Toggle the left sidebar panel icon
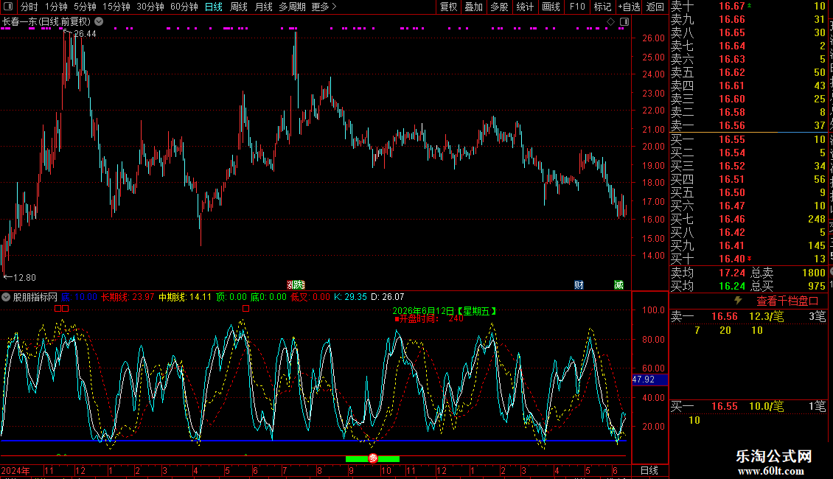Image resolution: width=833 pixels, height=479 pixels. point(8,7)
